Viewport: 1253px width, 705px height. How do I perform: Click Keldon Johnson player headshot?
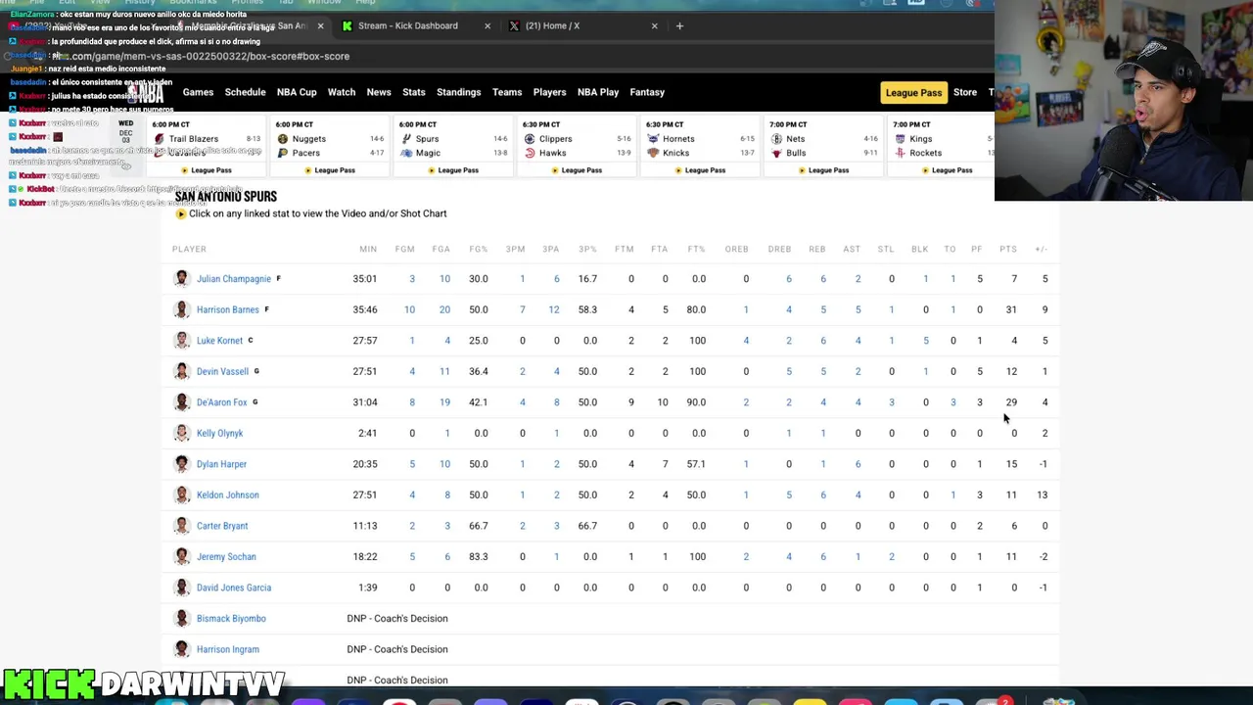click(x=181, y=494)
